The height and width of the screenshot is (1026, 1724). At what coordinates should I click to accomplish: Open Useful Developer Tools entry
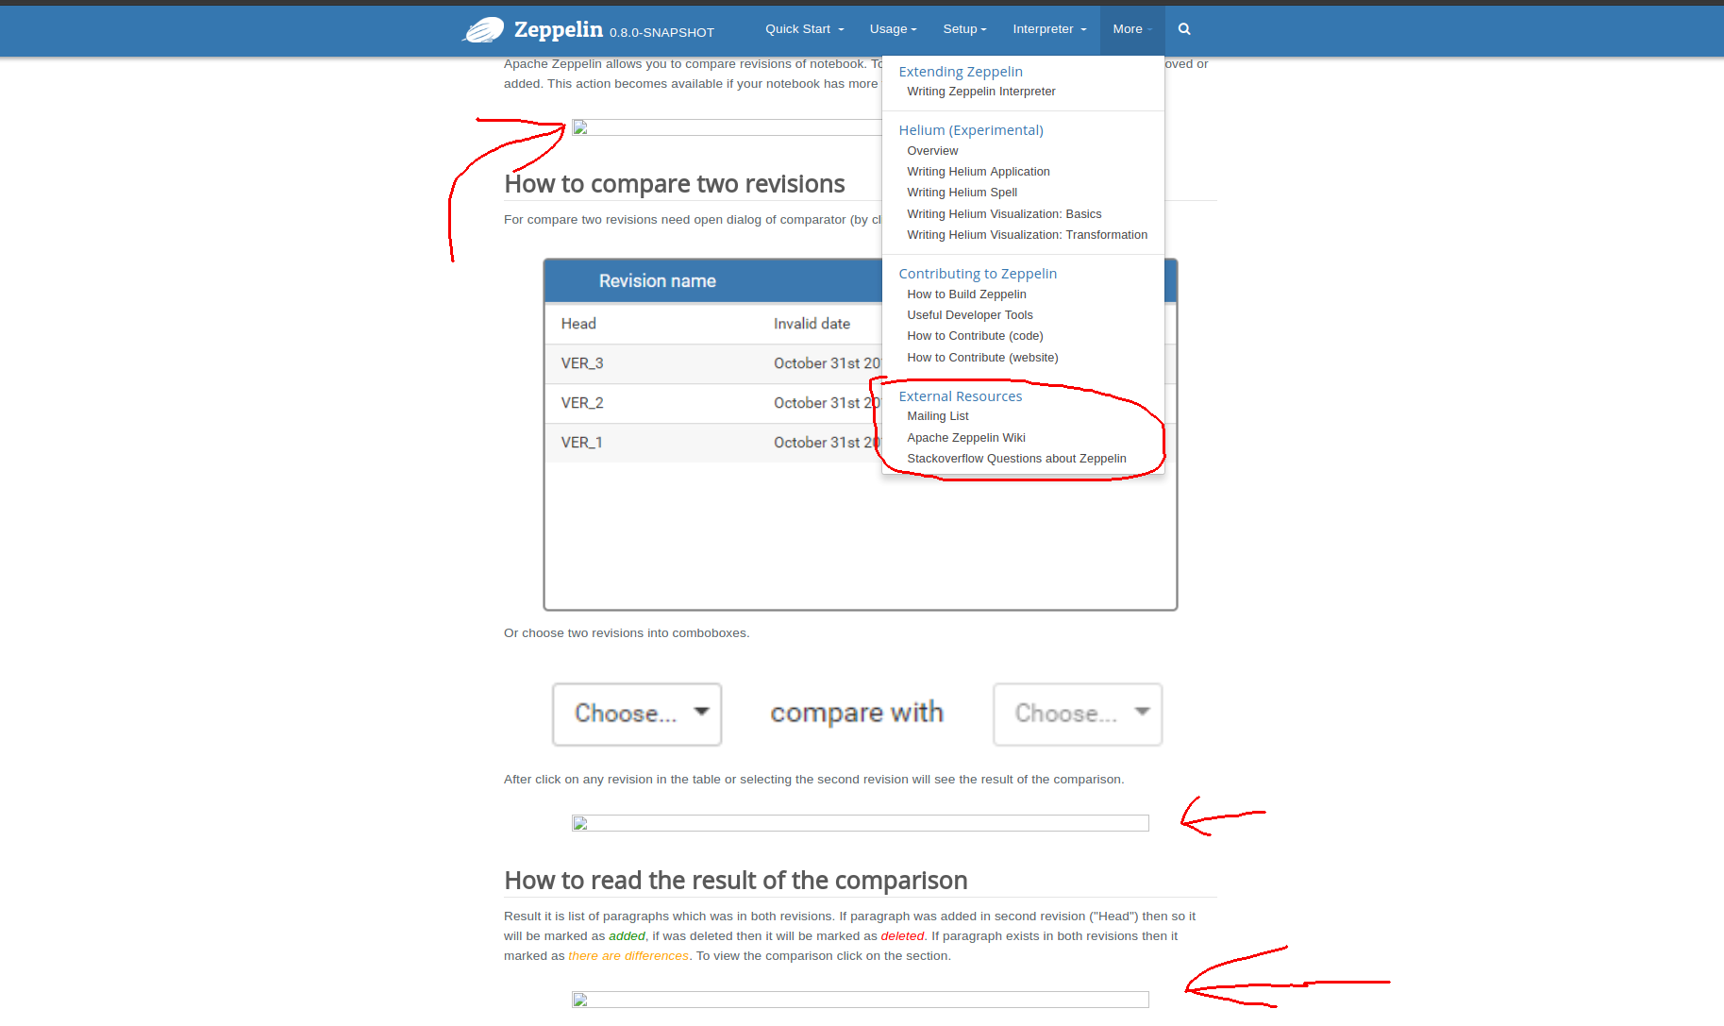click(970, 315)
